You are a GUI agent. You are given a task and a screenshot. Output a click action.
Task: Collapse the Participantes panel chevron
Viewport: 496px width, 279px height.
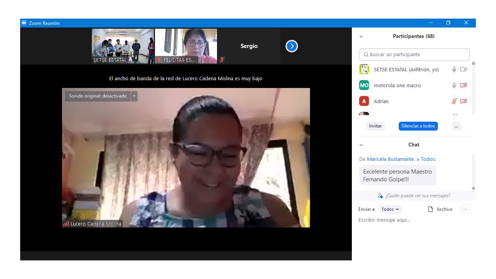[361, 36]
